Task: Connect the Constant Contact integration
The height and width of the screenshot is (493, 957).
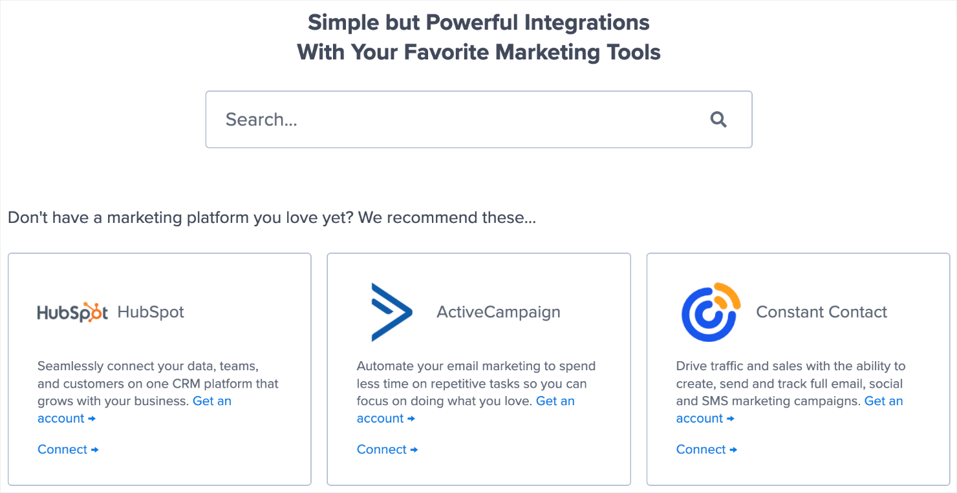Action: (701, 449)
